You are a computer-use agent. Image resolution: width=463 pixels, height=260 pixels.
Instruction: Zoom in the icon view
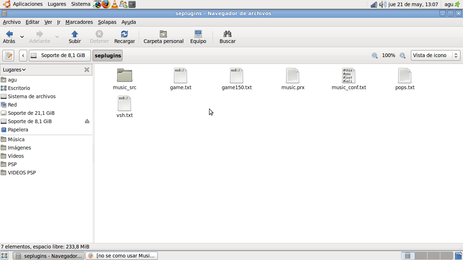pos(403,56)
